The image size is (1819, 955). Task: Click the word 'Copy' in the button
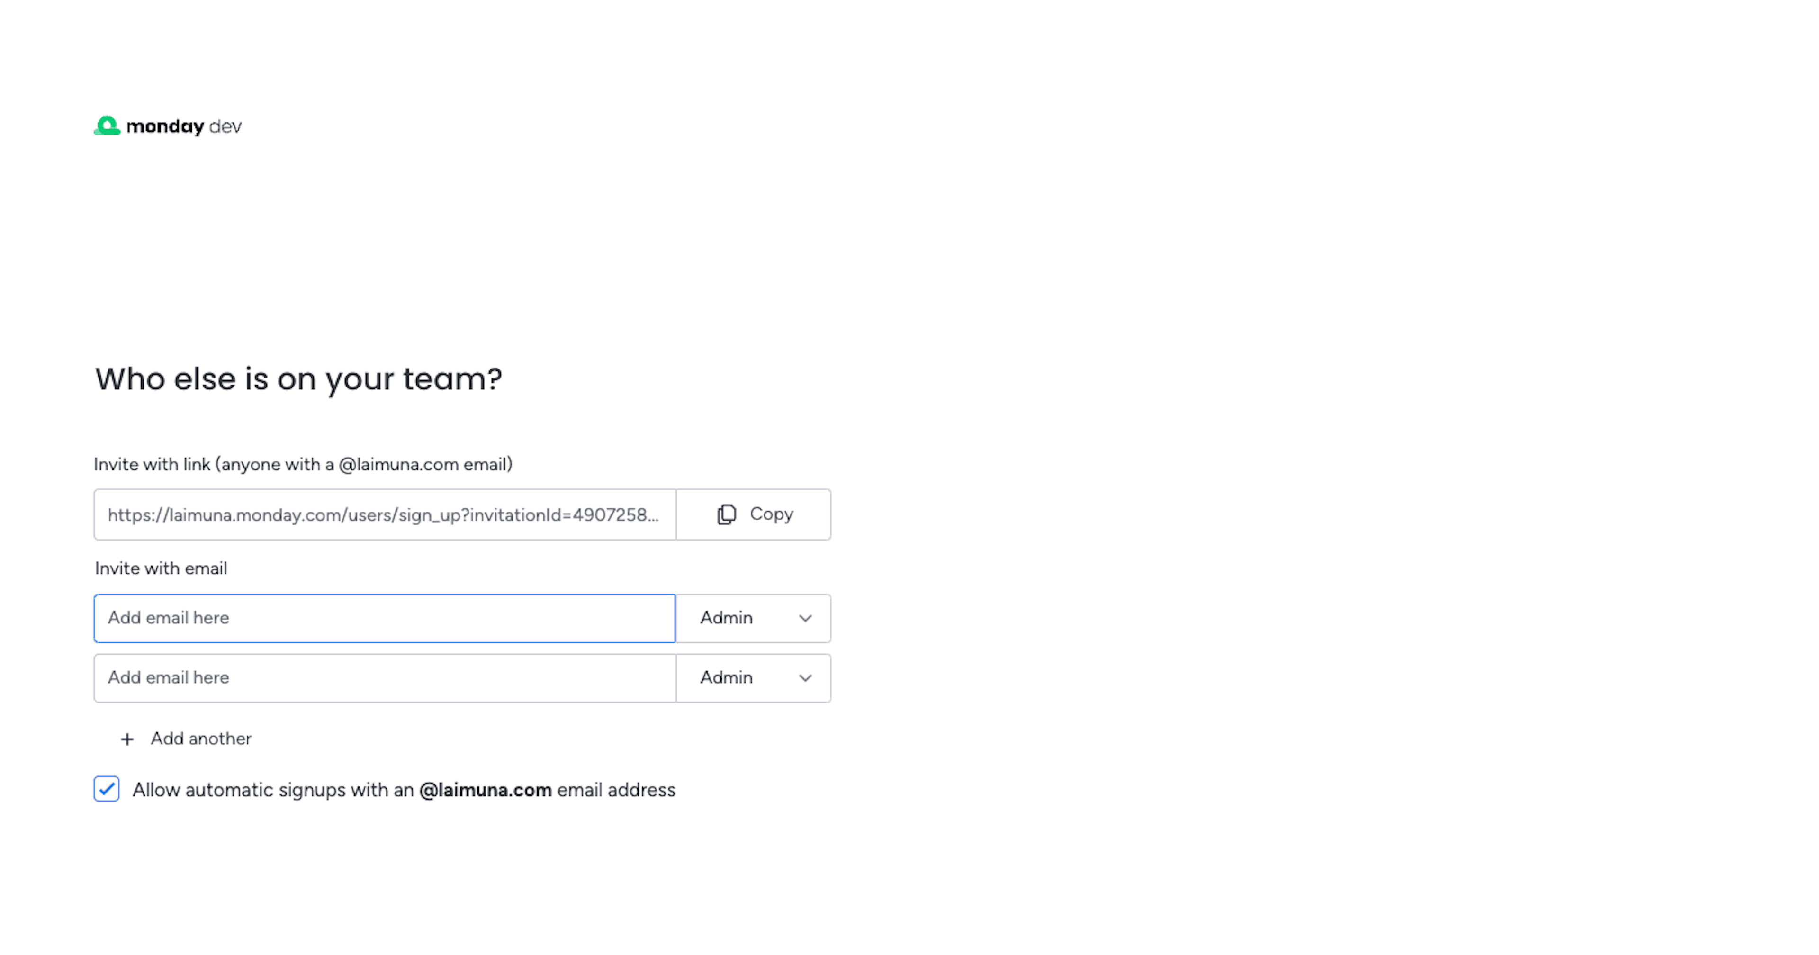(x=771, y=514)
